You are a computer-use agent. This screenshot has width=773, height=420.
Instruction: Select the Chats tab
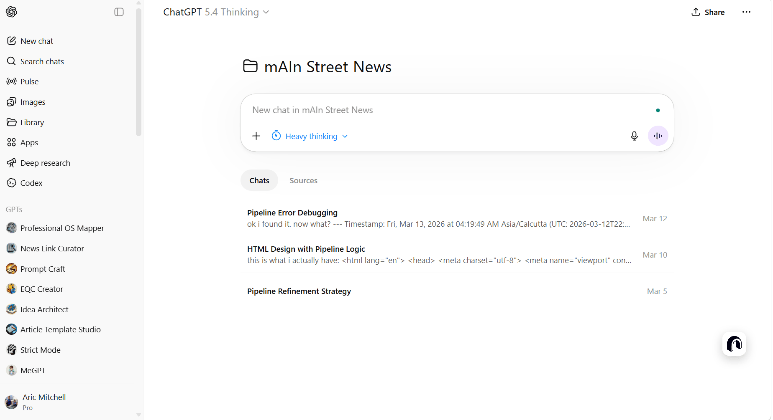pos(259,180)
